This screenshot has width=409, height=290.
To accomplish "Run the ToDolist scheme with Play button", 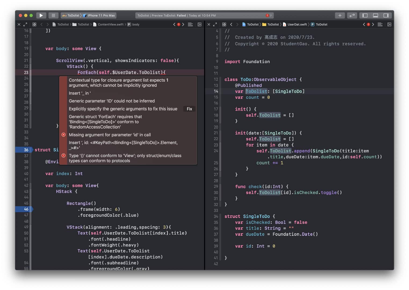I will tap(41, 16).
